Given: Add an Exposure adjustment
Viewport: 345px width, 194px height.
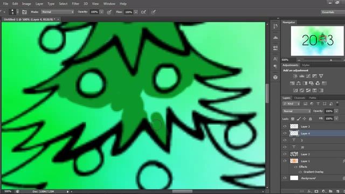Looking at the screenshot, I should coord(315,76).
